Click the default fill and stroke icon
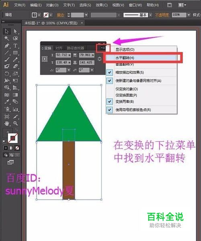Screen dimensions: 201x241 coord(4,141)
